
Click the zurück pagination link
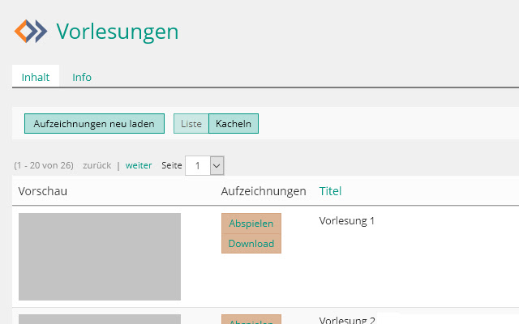pos(97,165)
